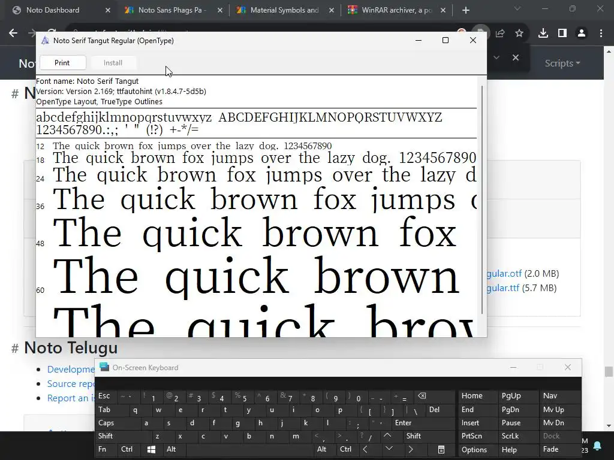Close the find bar with the X
Viewport: 614px width, 460px height.
coord(516,57)
